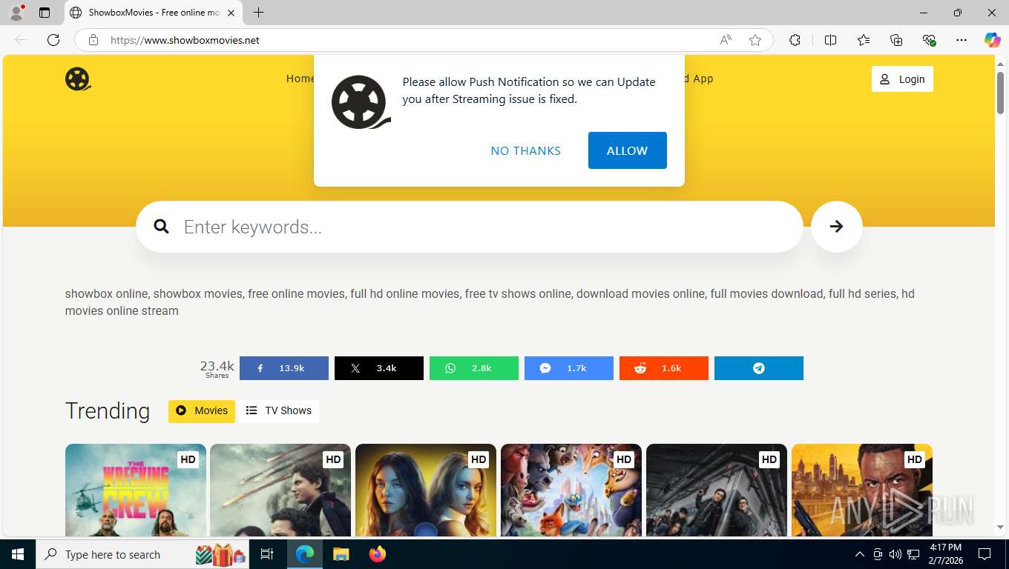This screenshot has width=1009, height=569.
Task: Share on Reddit 1.6k button
Action: 663,368
